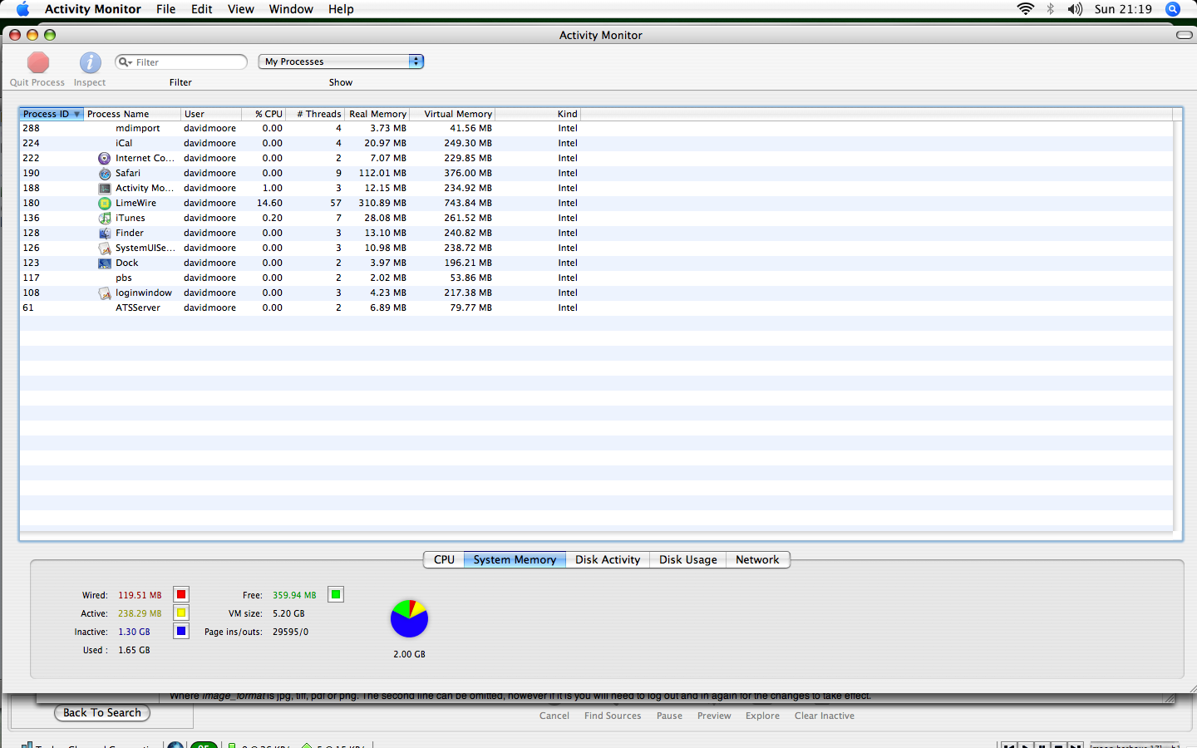Sort by # Threads column header
Screen dimensions: 1197x748
click(x=315, y=114)
